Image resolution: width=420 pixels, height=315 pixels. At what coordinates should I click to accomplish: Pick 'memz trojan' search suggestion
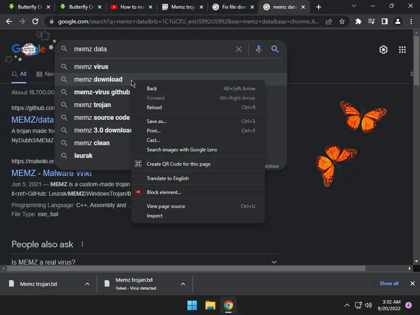tap(93, 105)
